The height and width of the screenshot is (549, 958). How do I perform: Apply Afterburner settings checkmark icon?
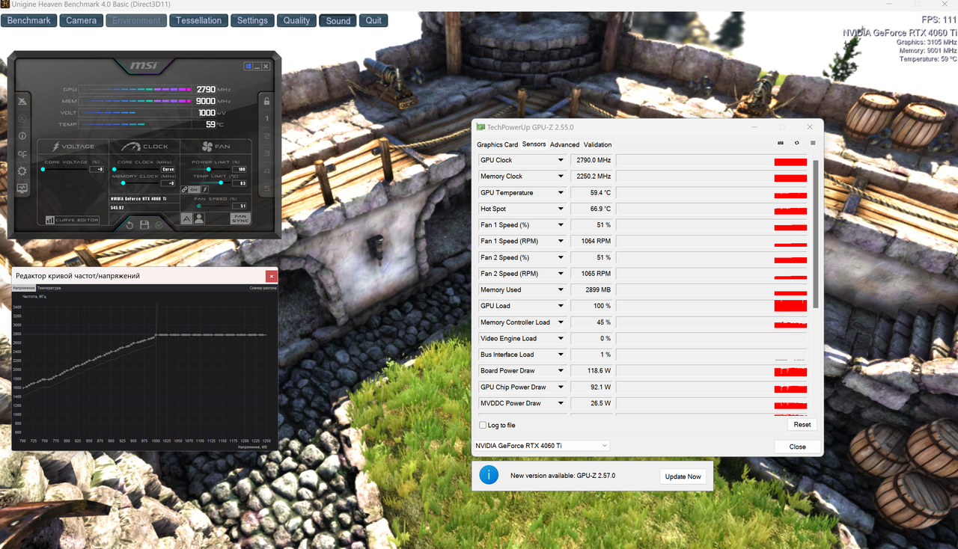(x=159, y=225)
